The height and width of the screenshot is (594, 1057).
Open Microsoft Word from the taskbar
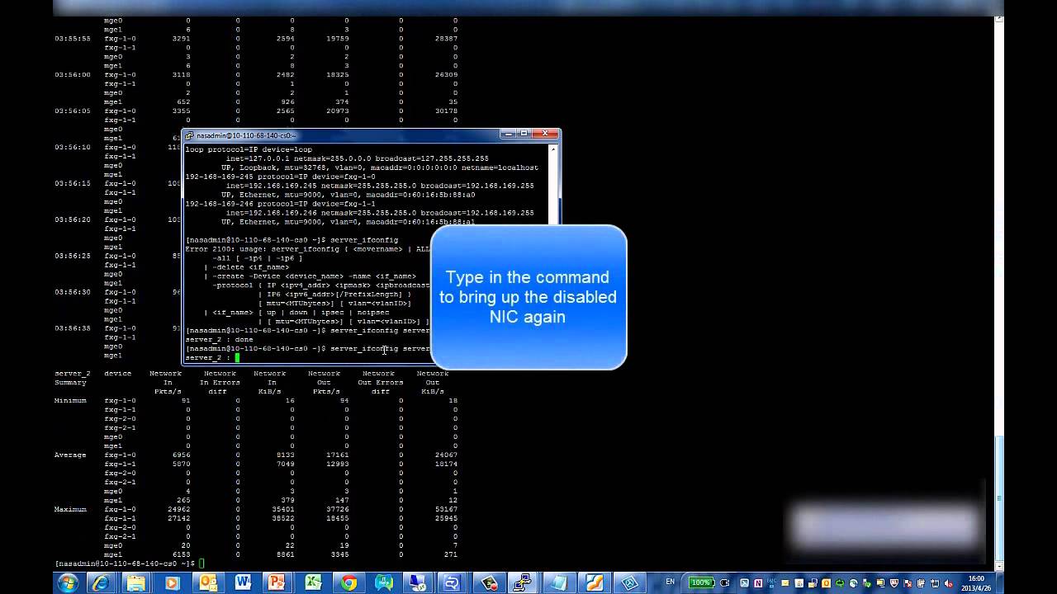click(x=243, y=583)
